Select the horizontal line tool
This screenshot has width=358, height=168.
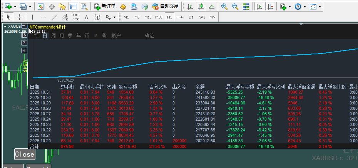click(43, 17)
